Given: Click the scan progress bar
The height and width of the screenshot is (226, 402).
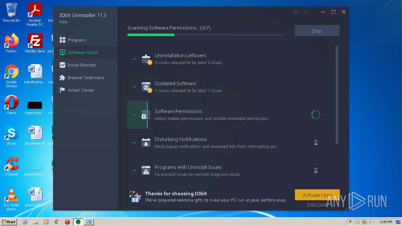Looking at the screenshot, I should coord(205,35).
